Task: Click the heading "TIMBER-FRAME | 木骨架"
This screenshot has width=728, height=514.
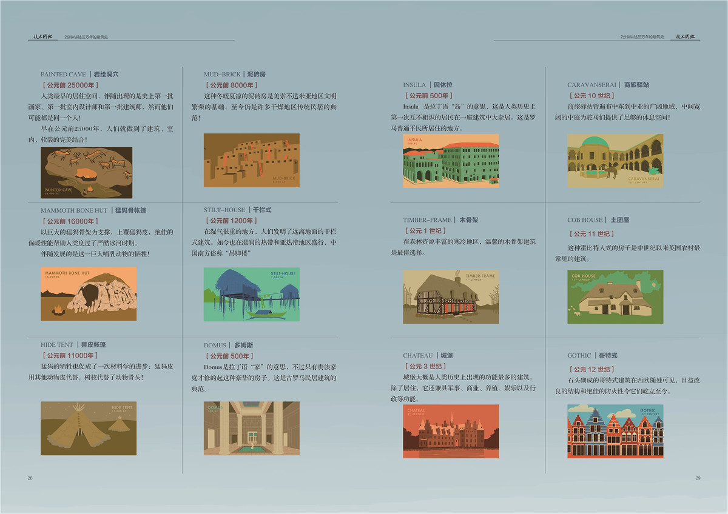Action: [x=440, y=220]
